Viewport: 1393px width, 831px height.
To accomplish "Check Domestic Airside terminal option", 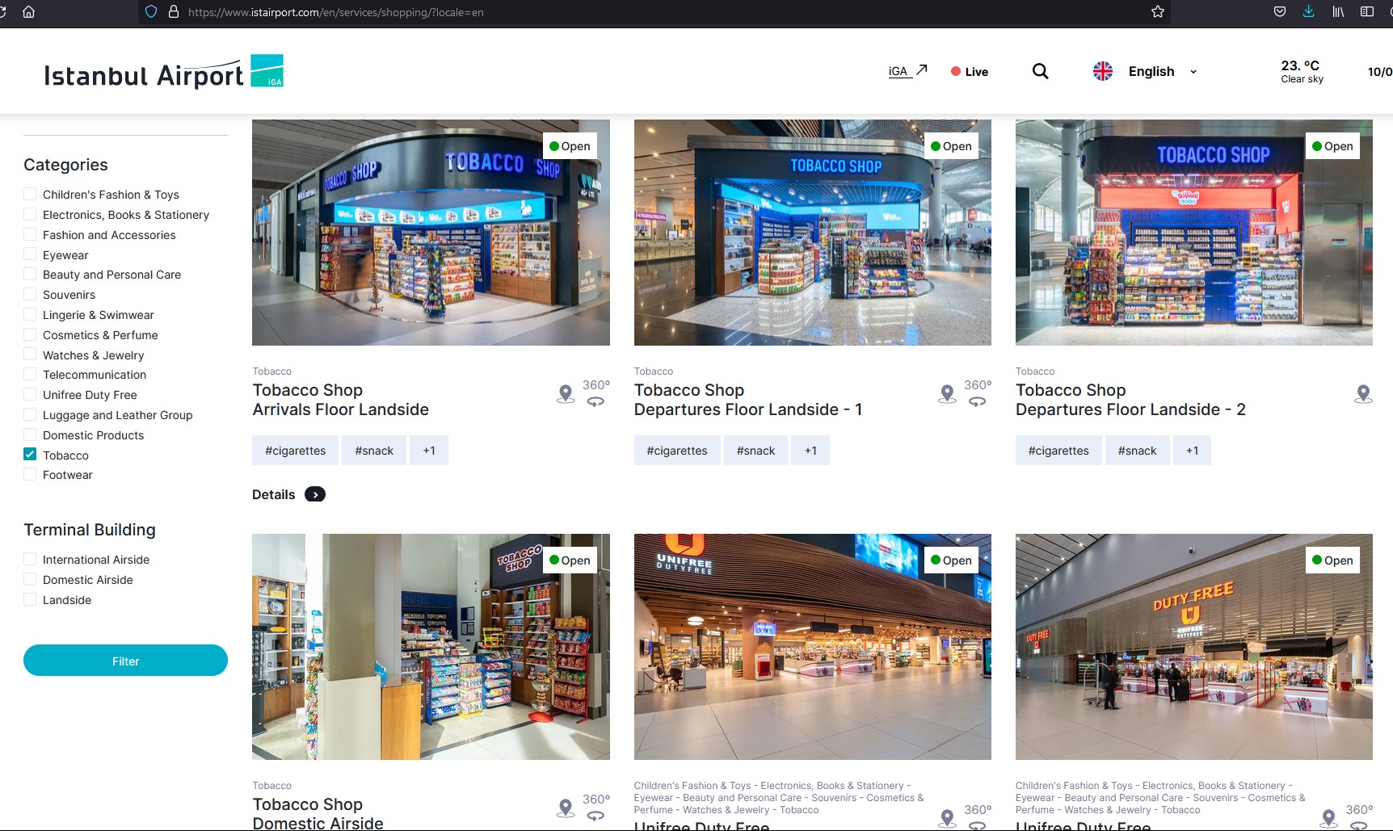I will point(30,579).
